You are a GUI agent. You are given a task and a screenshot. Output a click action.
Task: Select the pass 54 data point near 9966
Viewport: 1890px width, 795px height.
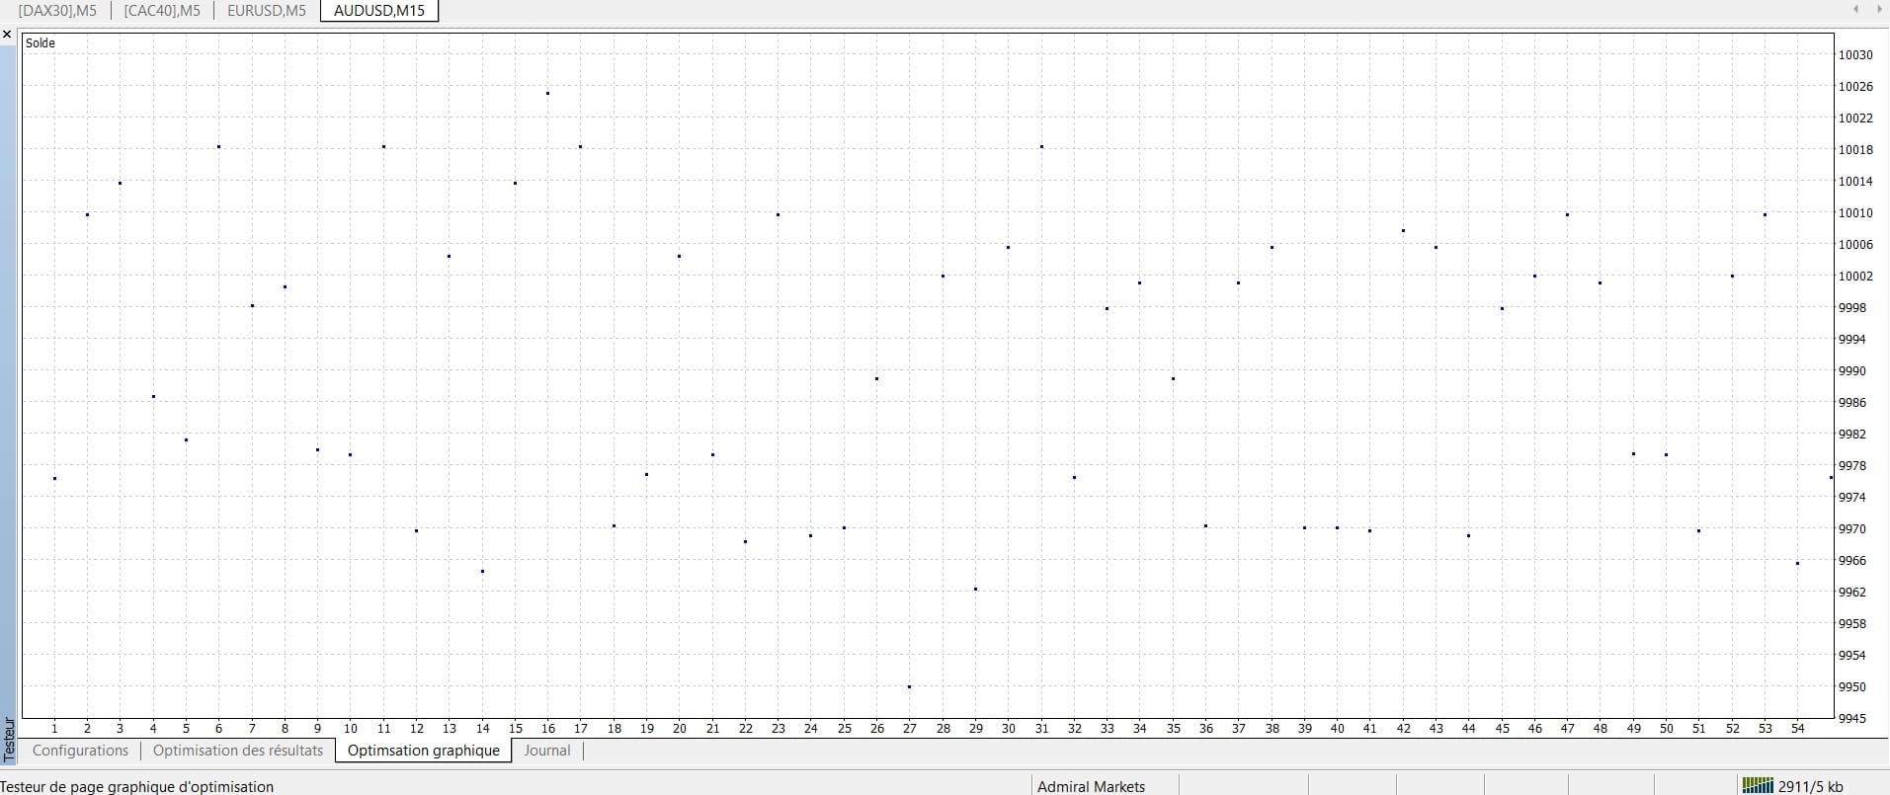(1798, 563)
